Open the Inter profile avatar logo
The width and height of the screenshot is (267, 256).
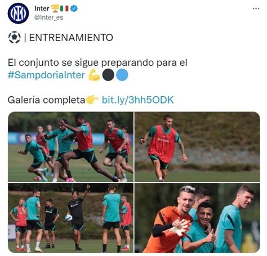point(18,14)
